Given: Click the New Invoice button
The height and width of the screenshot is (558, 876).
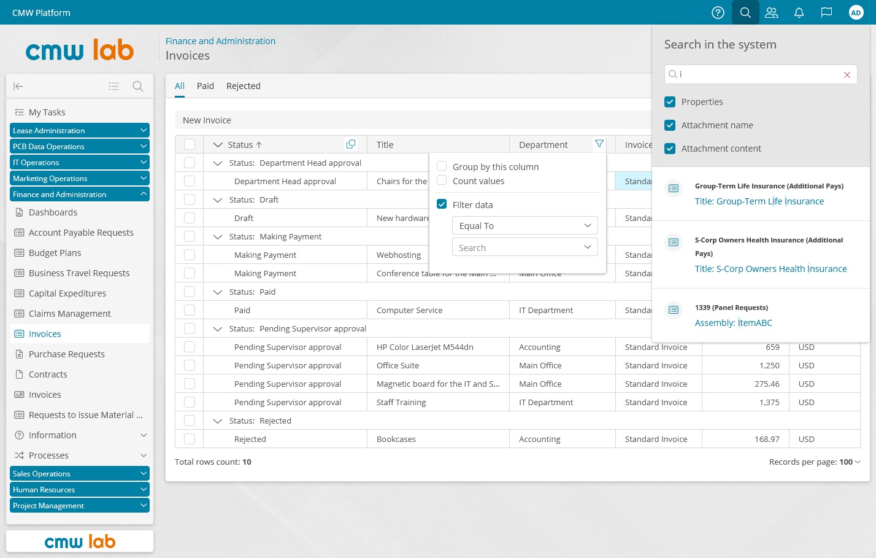Looking at the screenshot, I should pyautogui.click(x=207, y=120).
